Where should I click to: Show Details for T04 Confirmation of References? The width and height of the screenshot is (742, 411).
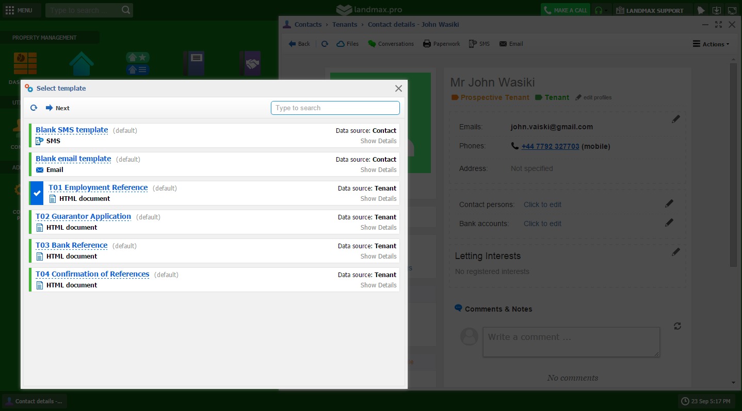(x=378, y=285)
